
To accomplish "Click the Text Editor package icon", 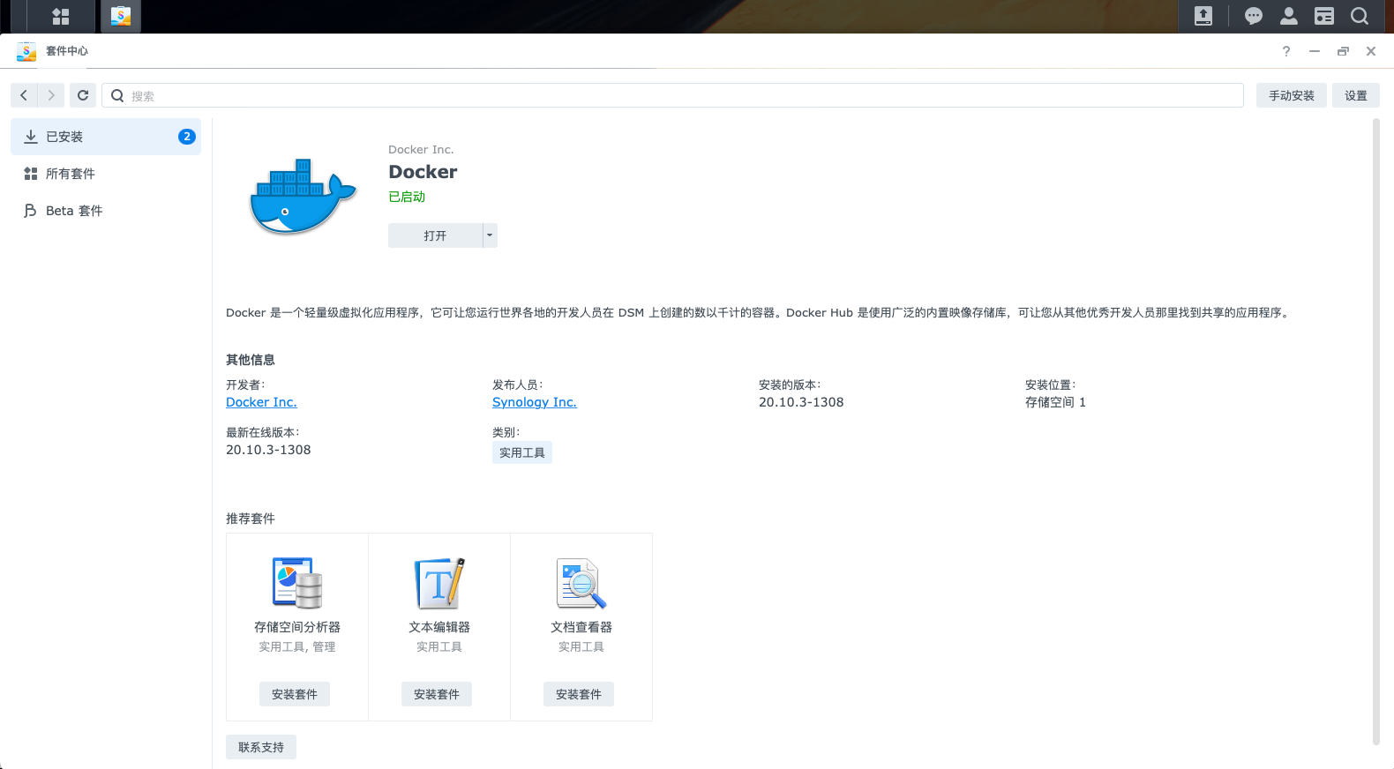I will 439,583.
